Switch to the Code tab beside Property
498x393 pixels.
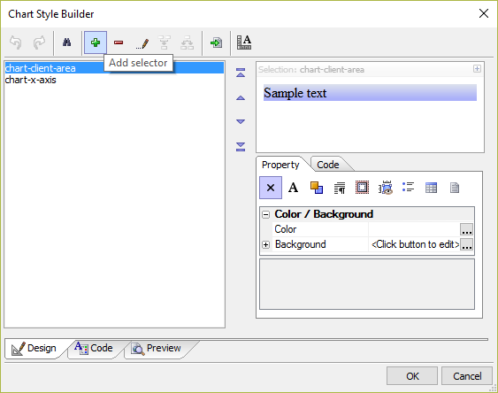tap(328, 165)
